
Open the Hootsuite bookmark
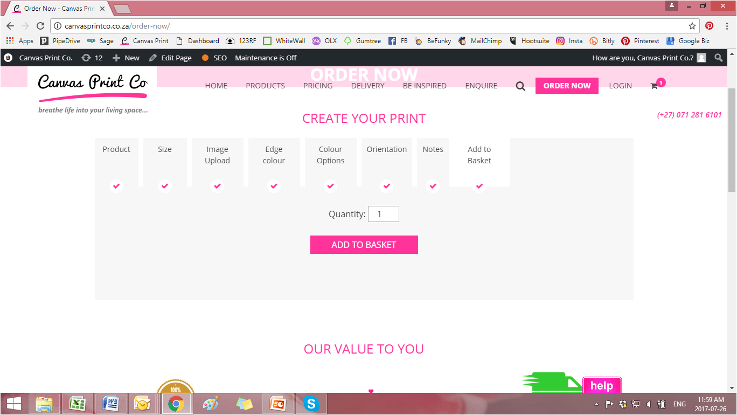point(529,41)
